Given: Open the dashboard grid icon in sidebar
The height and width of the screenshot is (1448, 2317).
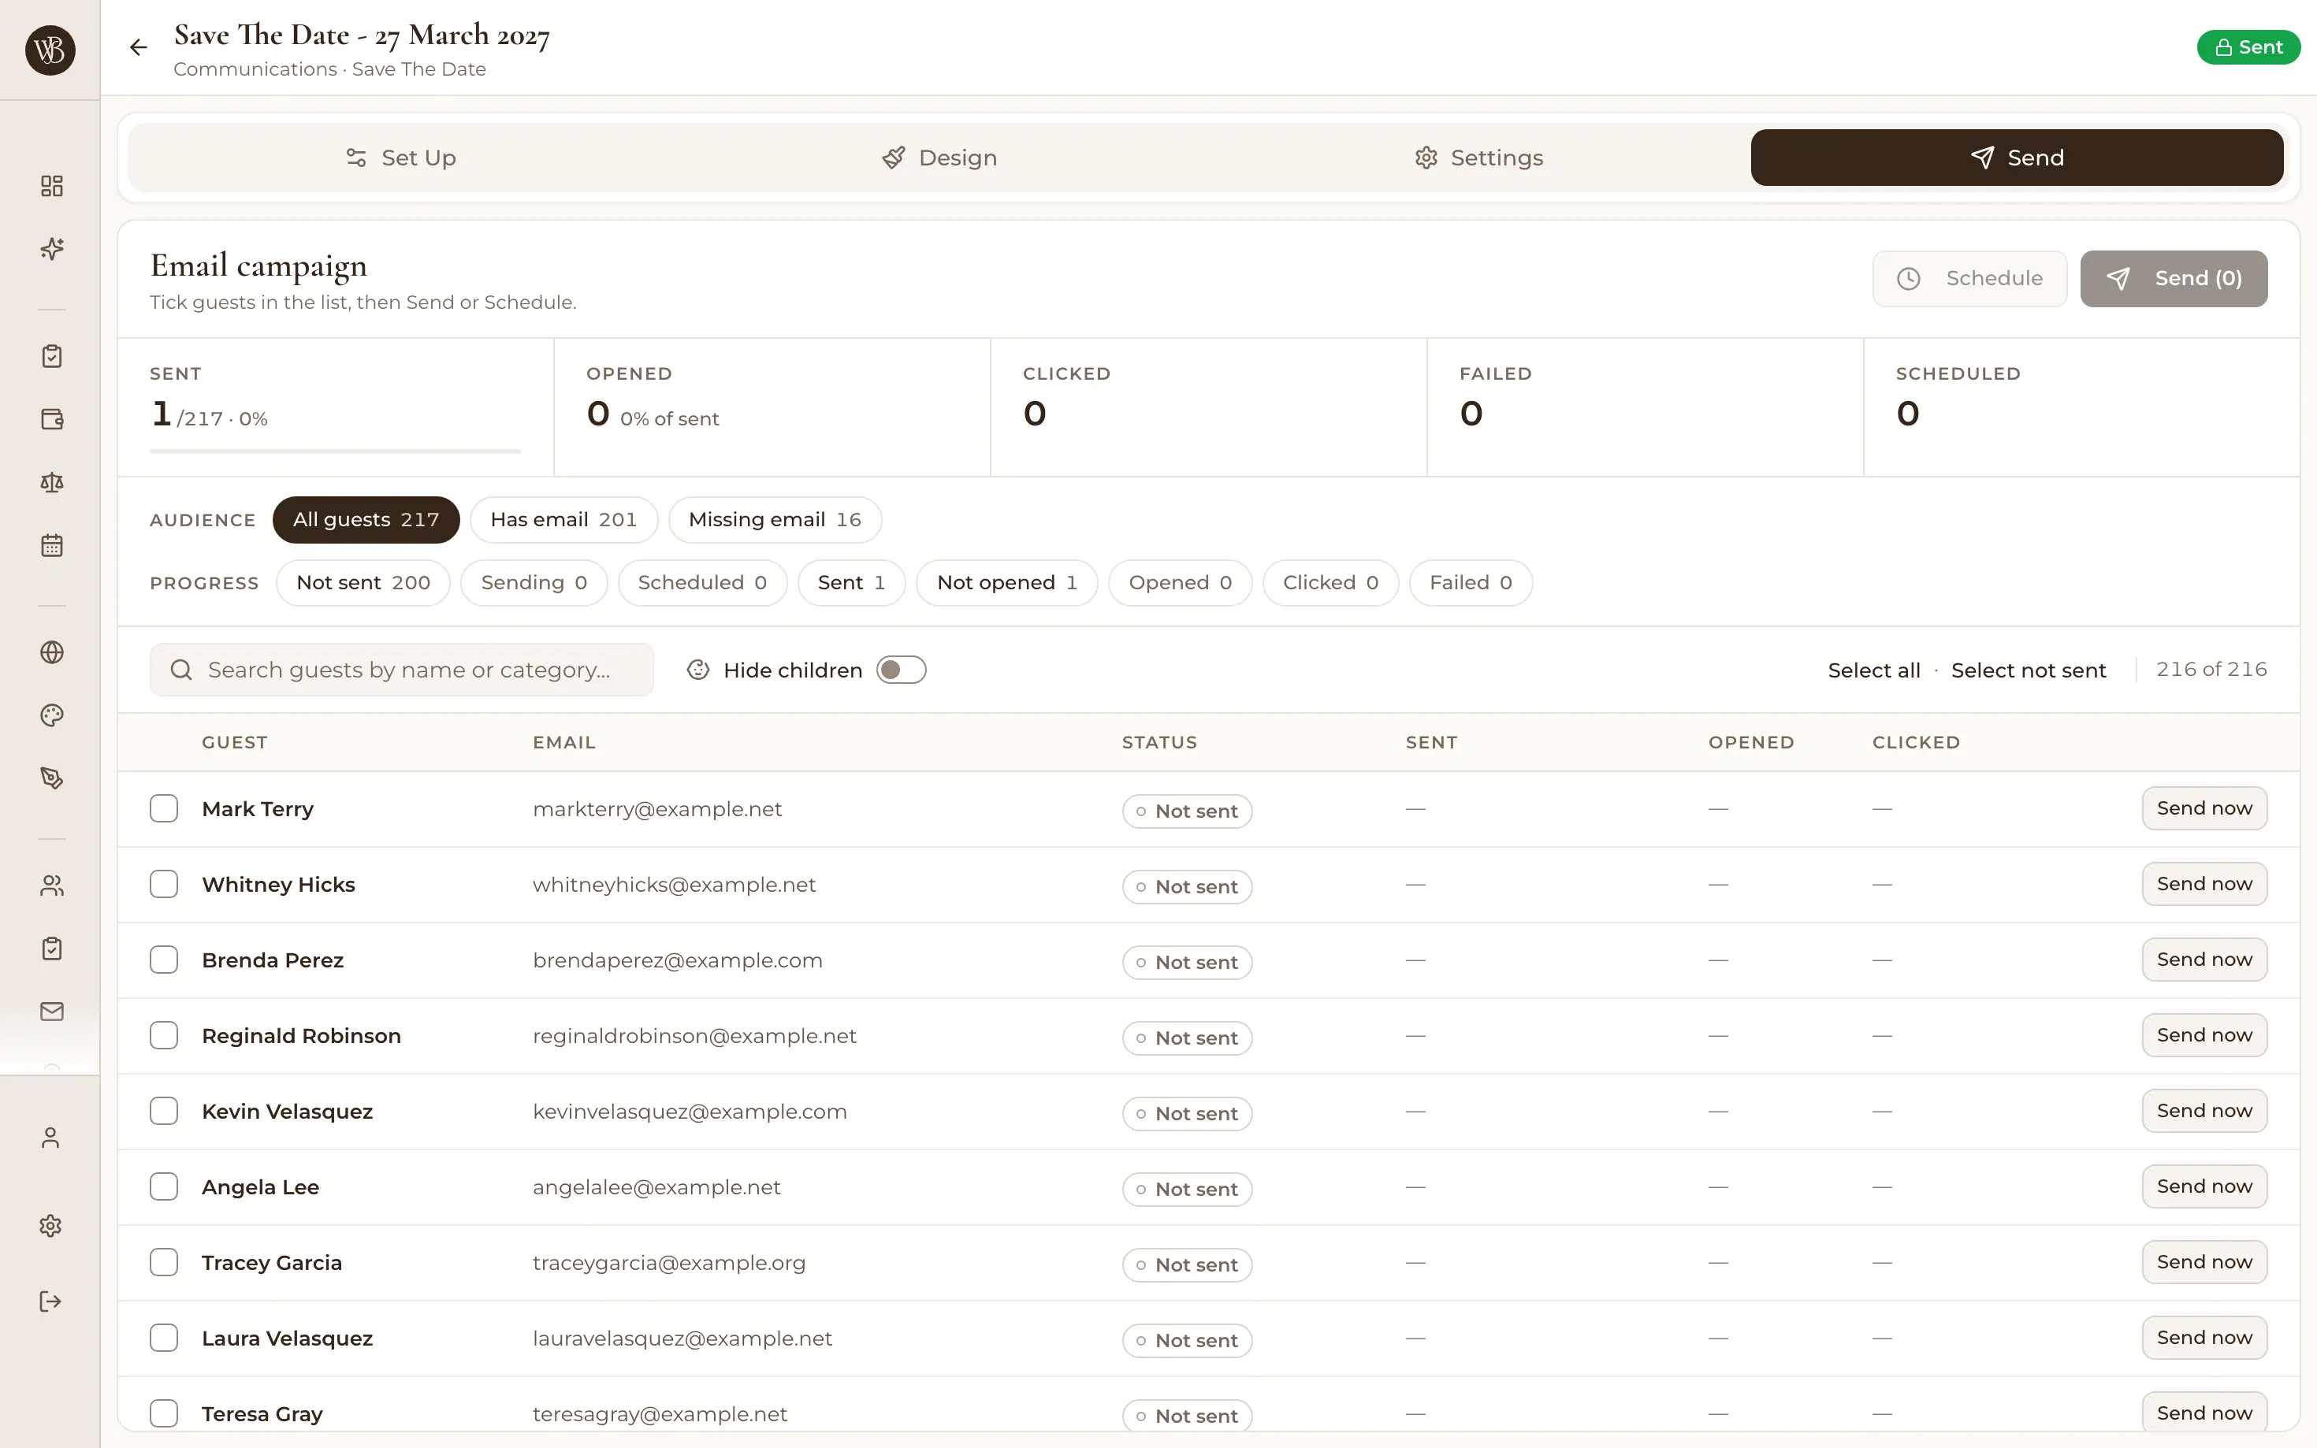Looking at the screenshot, I should pyautogui.click(x=52, y=186).
